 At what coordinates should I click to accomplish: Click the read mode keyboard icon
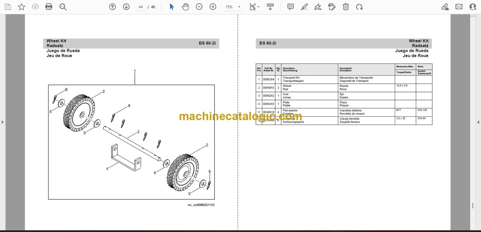pos(270,7)
